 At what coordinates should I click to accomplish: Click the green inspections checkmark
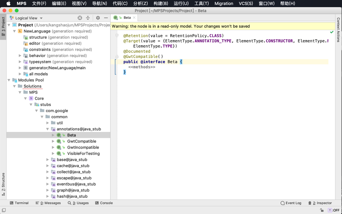332,32
